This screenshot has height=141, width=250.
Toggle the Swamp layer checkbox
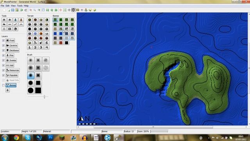click(4, 60)
